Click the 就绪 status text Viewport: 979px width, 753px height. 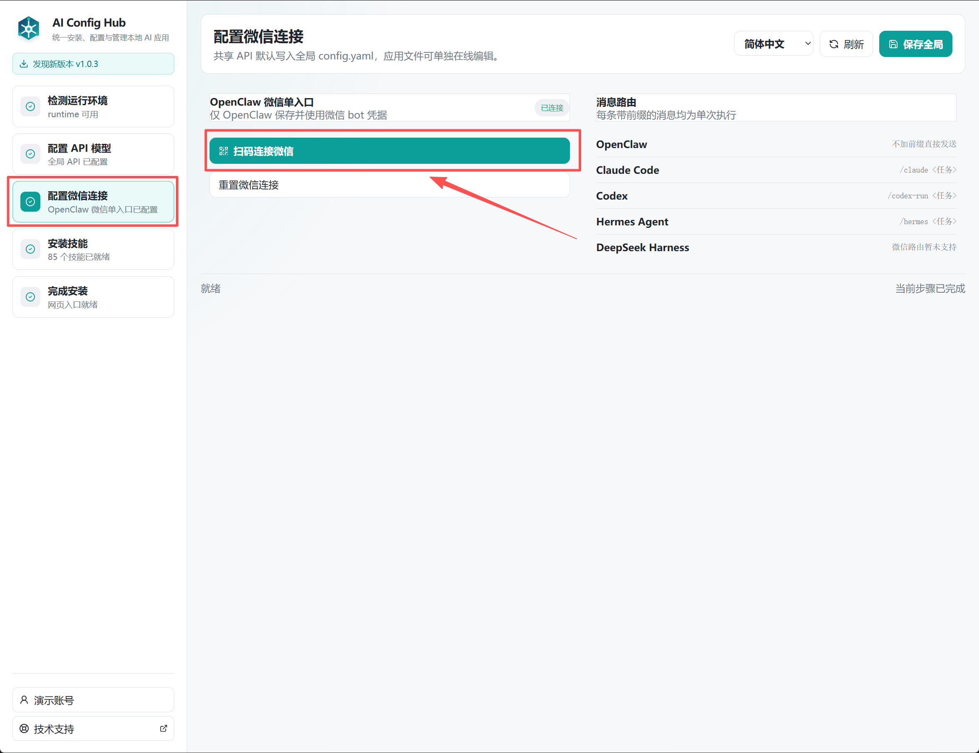pyautogui.click(x=211, y=289)
